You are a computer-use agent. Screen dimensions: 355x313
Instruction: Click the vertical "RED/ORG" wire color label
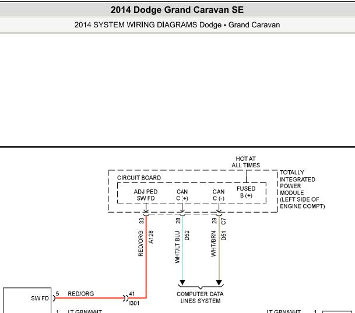click(x=140, y=243)
